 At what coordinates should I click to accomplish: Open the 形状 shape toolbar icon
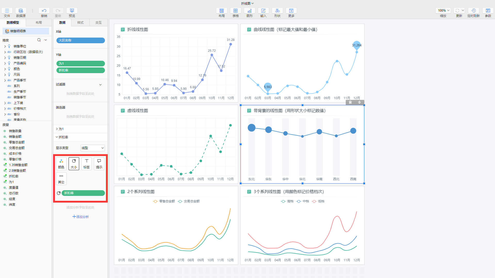[277, 11]
